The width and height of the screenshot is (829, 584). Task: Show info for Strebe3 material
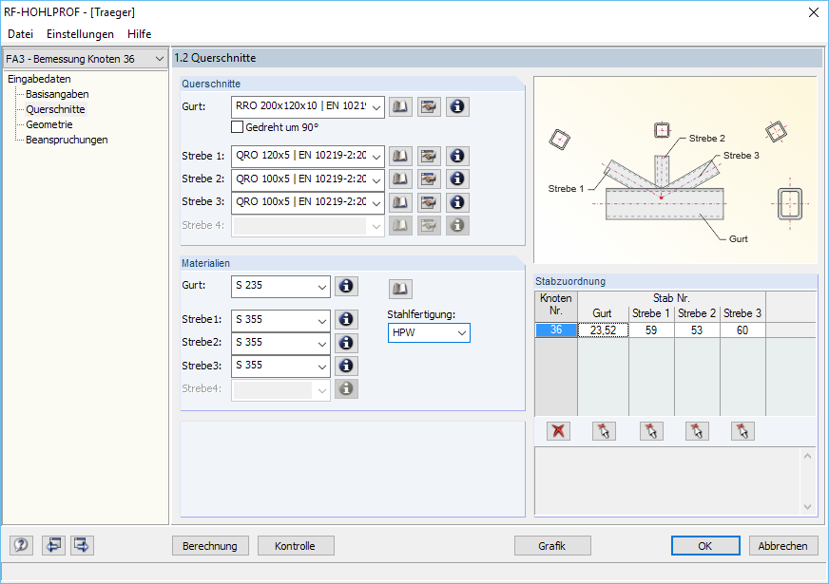coord(346,366)
